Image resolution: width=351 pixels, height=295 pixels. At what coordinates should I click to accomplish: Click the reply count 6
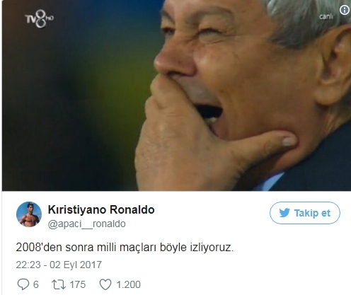click(x=36, y=284)
